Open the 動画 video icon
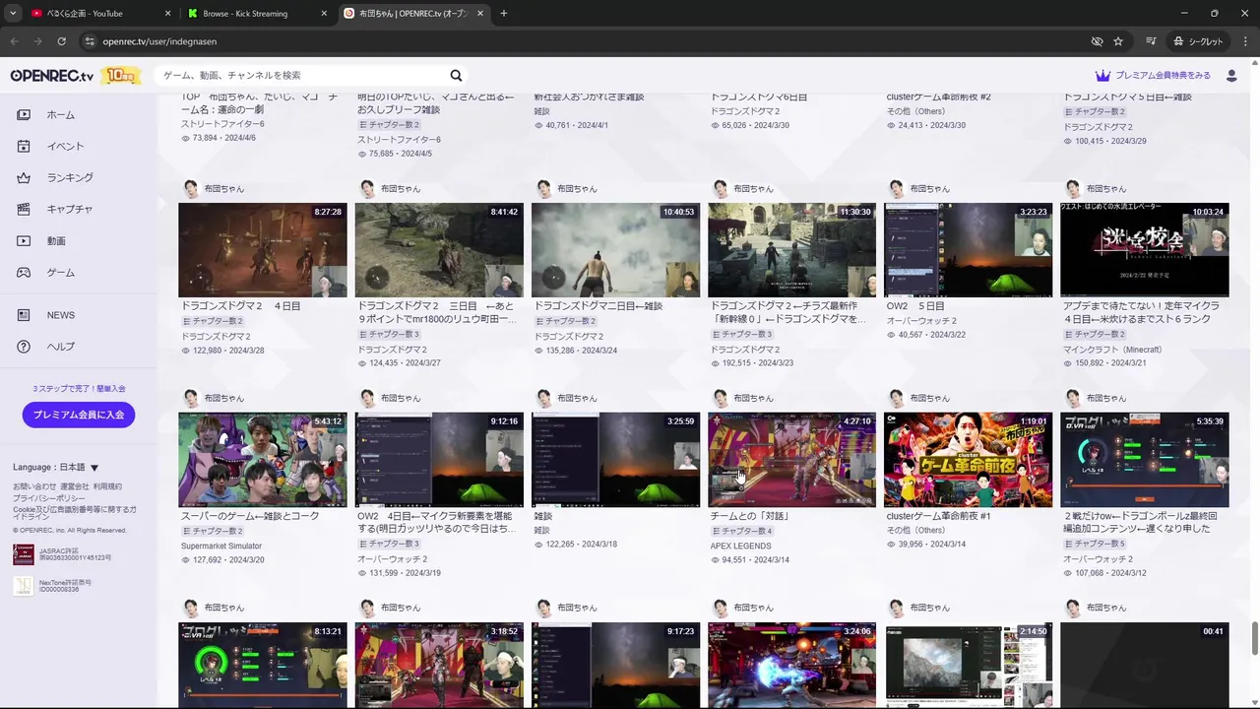 [25, 241]
